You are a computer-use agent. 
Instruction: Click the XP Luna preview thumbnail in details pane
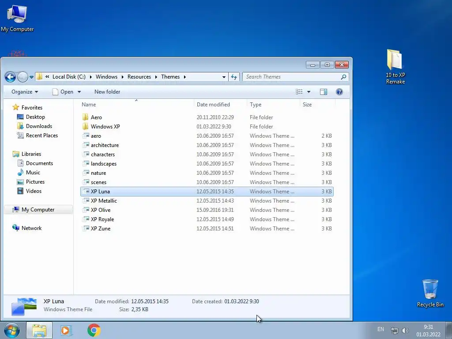click(24, 306)
